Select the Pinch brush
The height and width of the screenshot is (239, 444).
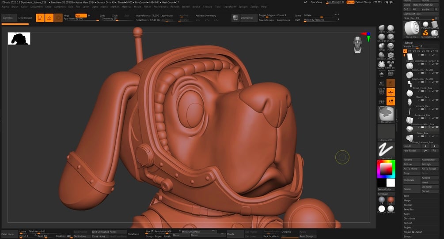[391, 47]
